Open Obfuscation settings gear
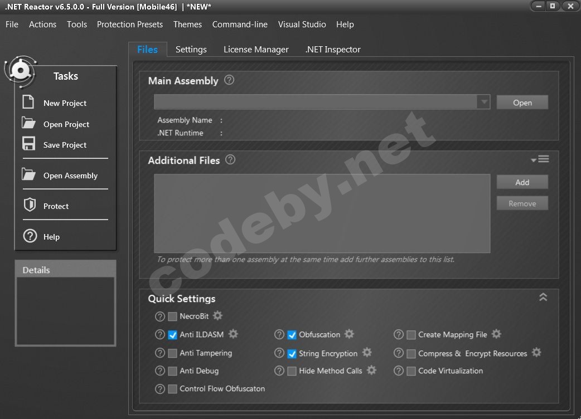 click(349, 334)
